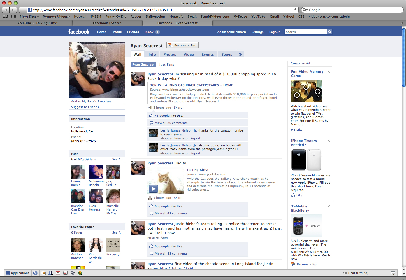Image resolution: width=406 pixels, height=280 pixels.
Task: Reload the page using the refresh icon
Action: coord(295,10)
